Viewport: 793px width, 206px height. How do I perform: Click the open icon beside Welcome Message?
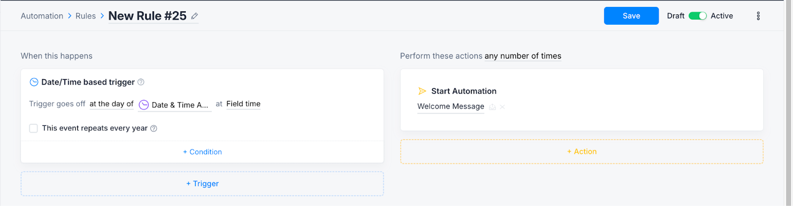492,107
